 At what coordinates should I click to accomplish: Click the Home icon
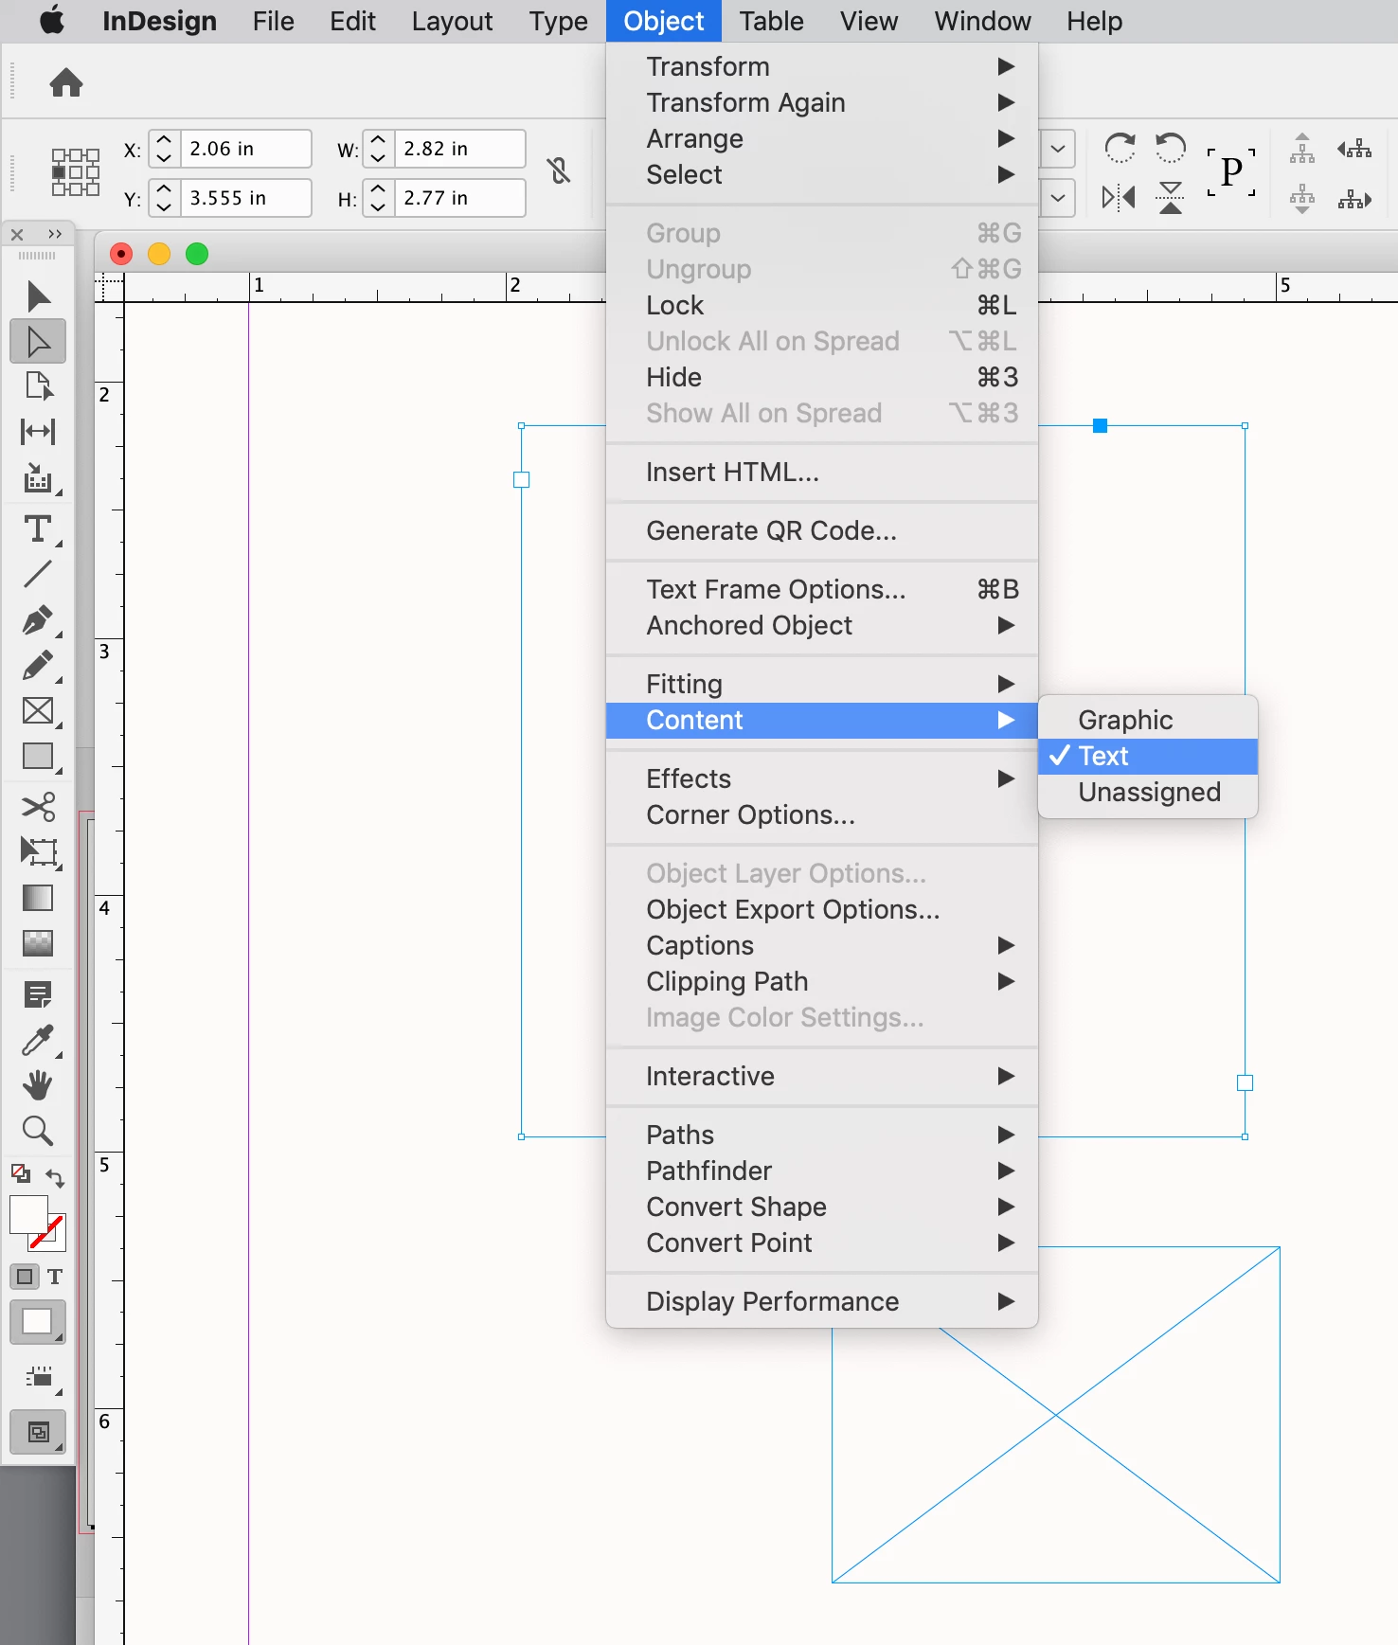coord(66,82)
